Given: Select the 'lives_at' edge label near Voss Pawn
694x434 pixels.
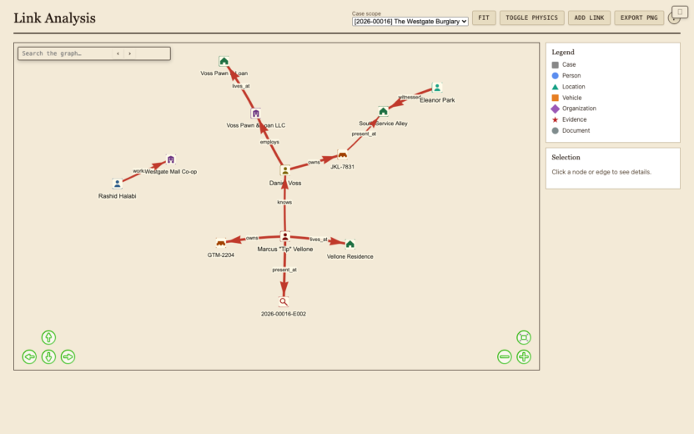Looking at the screenshot, I should pos(241,86).
